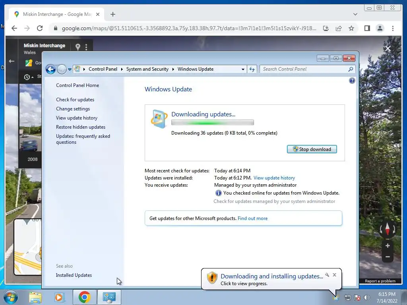Click the network tray icon
Screen dimensions: 407x305
point(347,297)
